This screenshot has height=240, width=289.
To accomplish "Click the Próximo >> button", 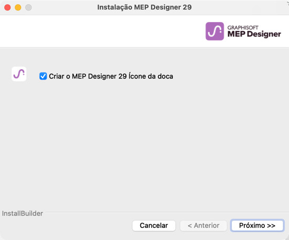I will point(257,225).
